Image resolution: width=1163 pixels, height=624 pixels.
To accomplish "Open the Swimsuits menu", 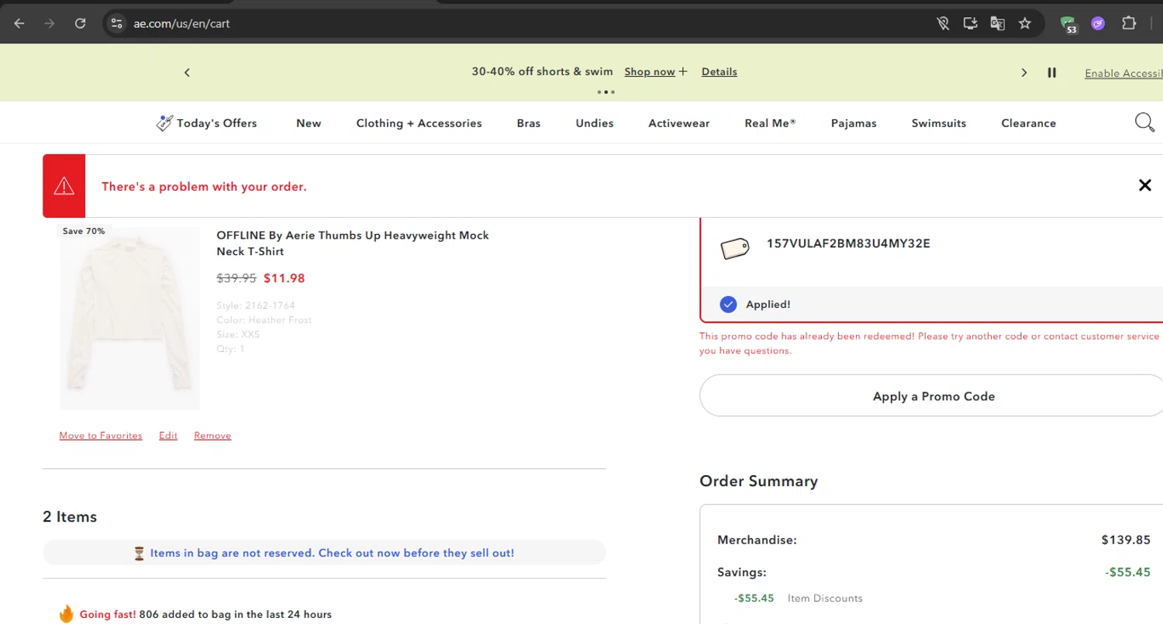I will [x=939, y=122].
